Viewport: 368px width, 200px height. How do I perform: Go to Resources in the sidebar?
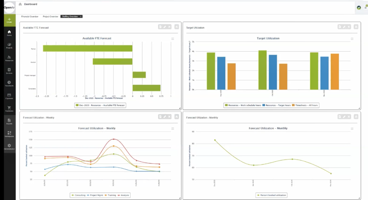9,58
